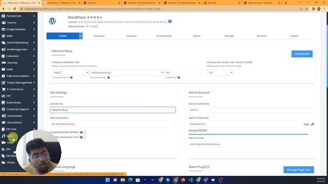
Task: Expand the Guest Books category chevron
Action: pyautogui.click(x=34, y=103)
